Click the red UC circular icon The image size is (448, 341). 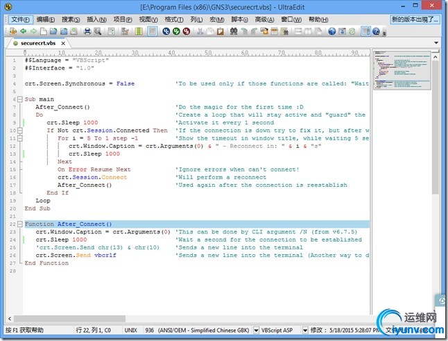[187, 31]
